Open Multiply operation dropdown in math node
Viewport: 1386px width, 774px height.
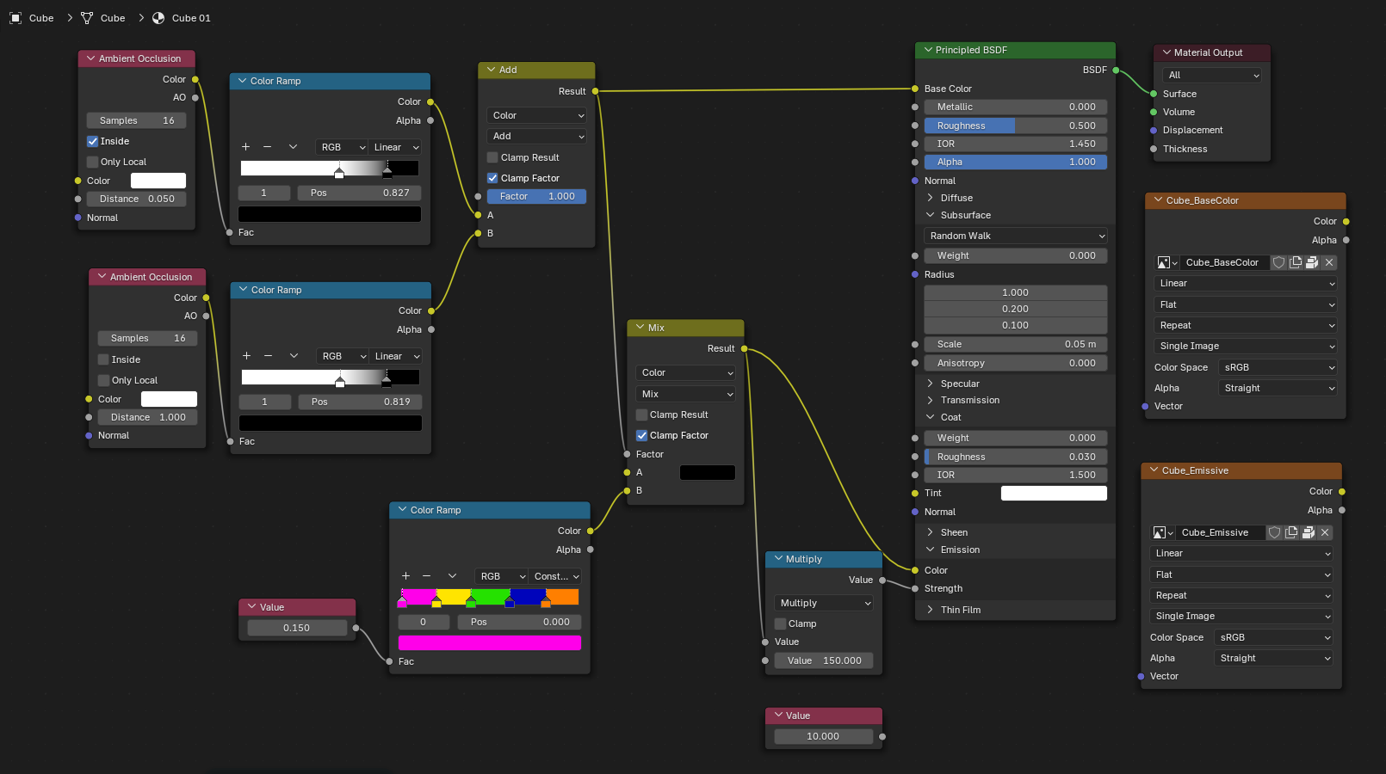point(824,603)
